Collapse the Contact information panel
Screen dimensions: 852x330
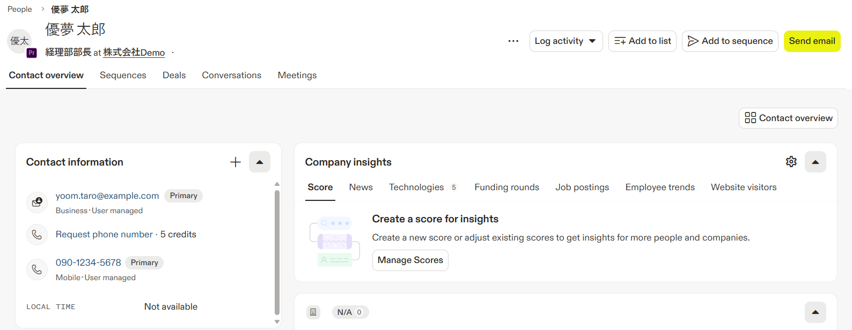pos(260,162)
